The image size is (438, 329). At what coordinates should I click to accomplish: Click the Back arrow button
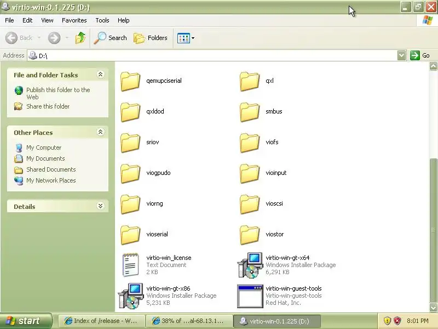(11, 38)
